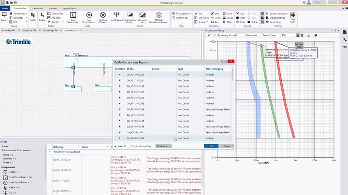348x195 pixels.
Task: Insert a Modular Distribution Board
Action: coord(159,18)
